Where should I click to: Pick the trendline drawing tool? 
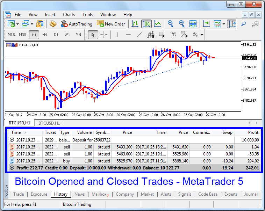point(139,35)
